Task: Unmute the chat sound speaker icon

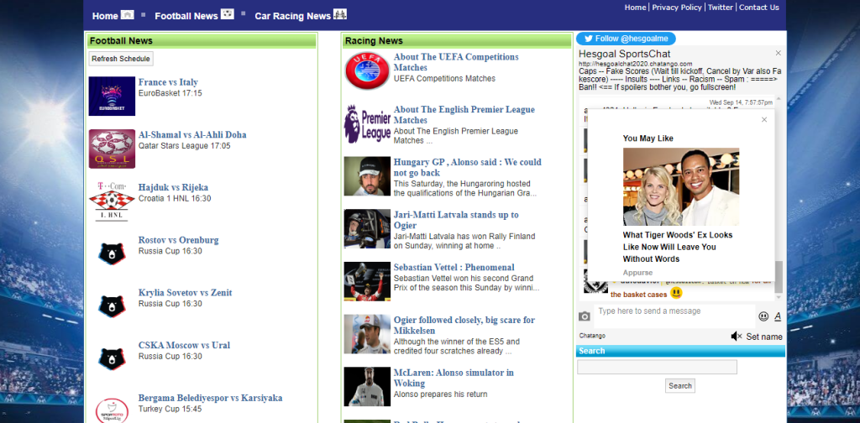Action: click(x=737, y=337)
